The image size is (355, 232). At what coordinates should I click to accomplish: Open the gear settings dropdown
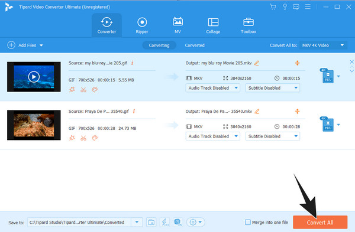(196, 223)
